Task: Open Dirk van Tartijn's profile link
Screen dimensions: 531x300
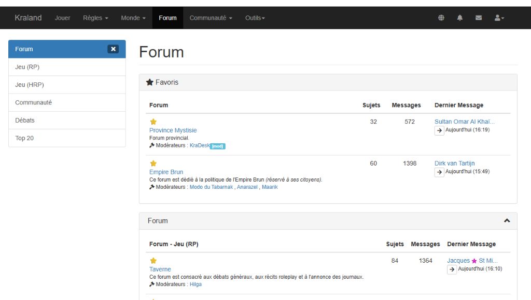Action: pos(454,163)
